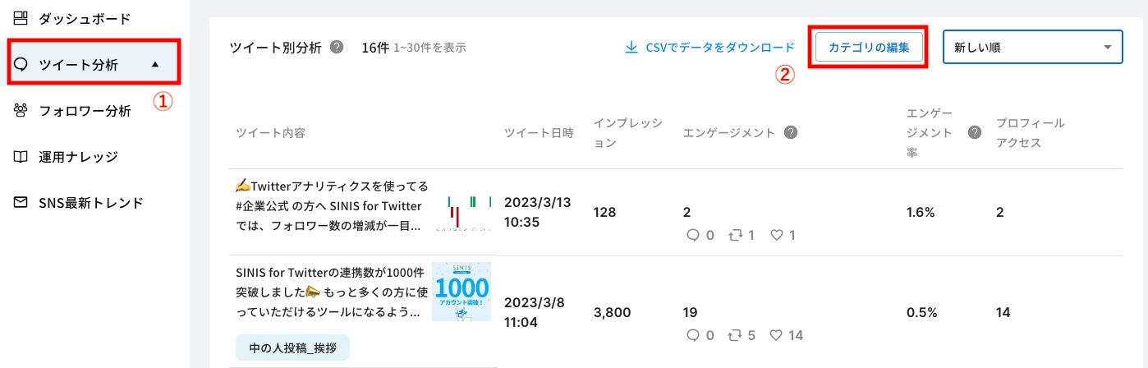Click the カテゴリの編集 button
Image resolution: width=1148 pixels, height=368 pixels.
(869, 48)
